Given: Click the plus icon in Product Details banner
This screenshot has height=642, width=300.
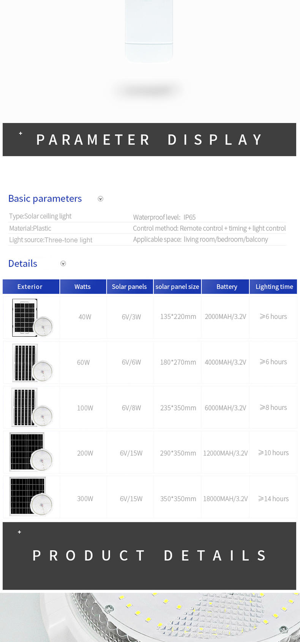Looking at the screenshot, I should tap(19, 532).
